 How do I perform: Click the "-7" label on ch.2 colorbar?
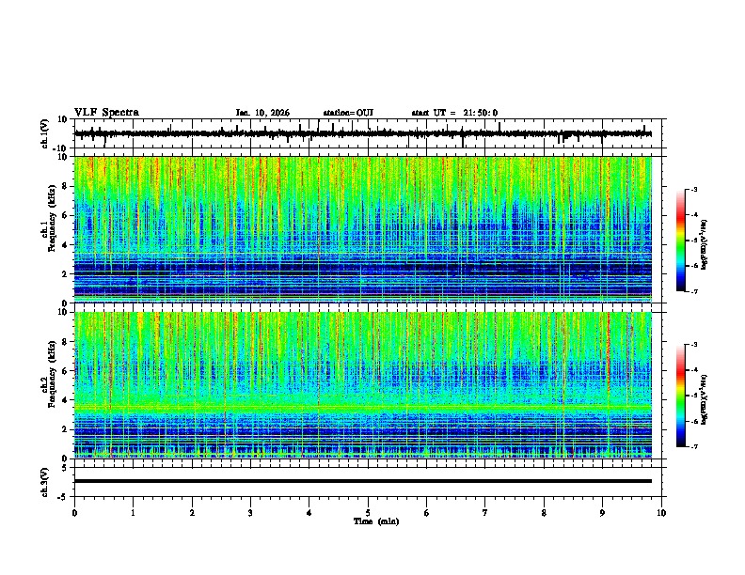click(x=693, y=447)
